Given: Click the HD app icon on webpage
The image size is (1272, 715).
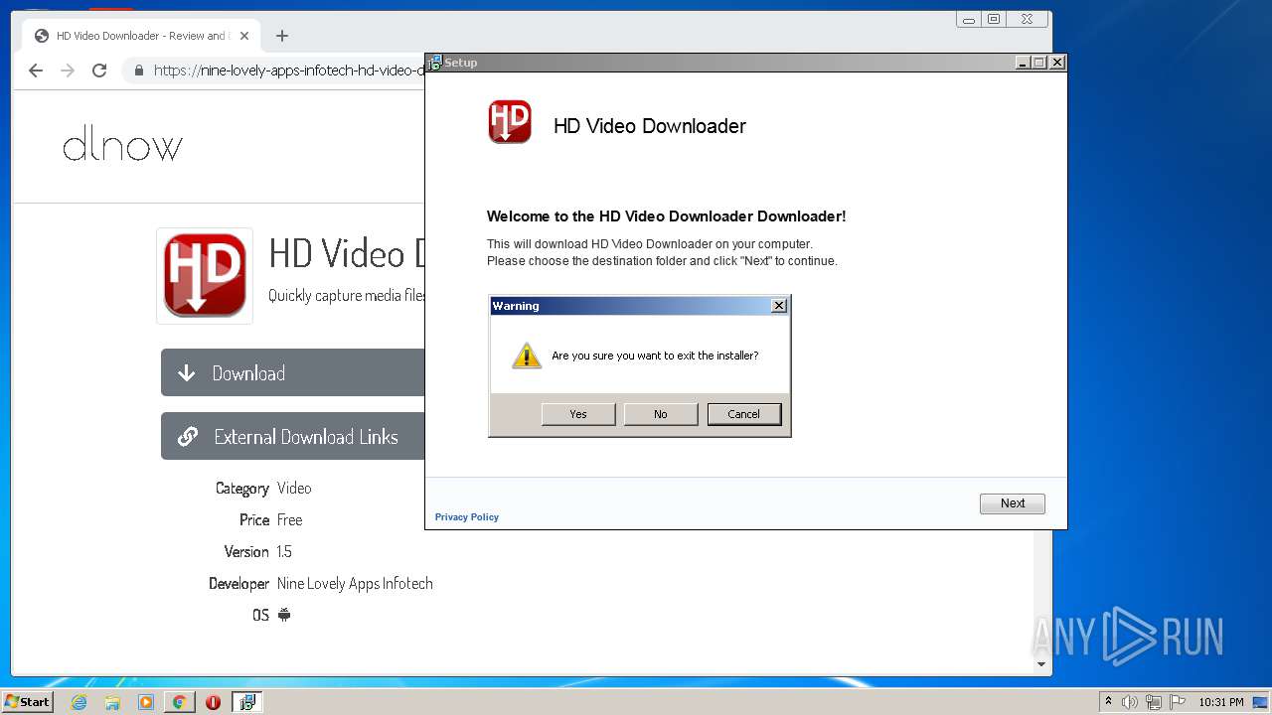Looking at the screenshot, I should pos(205,275).
